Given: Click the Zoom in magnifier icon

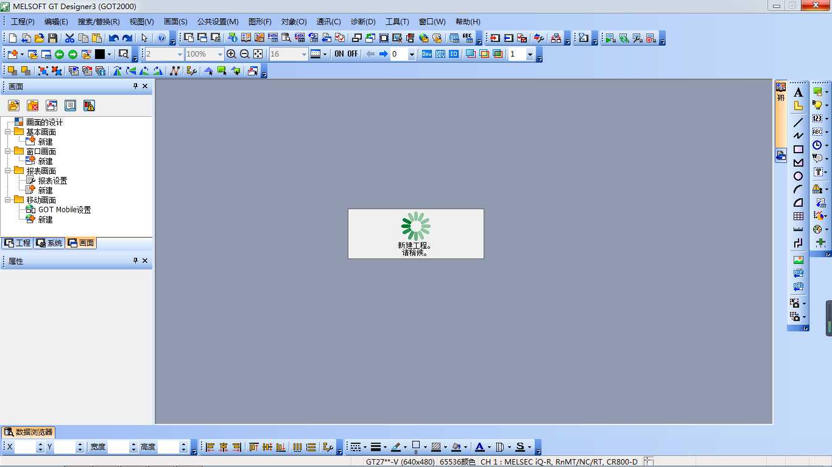Looking at the screenshot, I should [231, 54].
